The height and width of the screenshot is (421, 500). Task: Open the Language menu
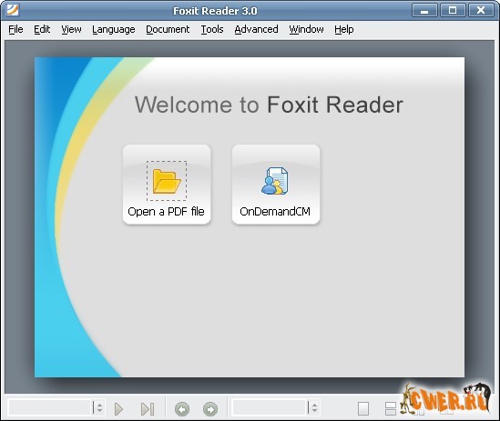pyautogui.click(x=114, y=29)
